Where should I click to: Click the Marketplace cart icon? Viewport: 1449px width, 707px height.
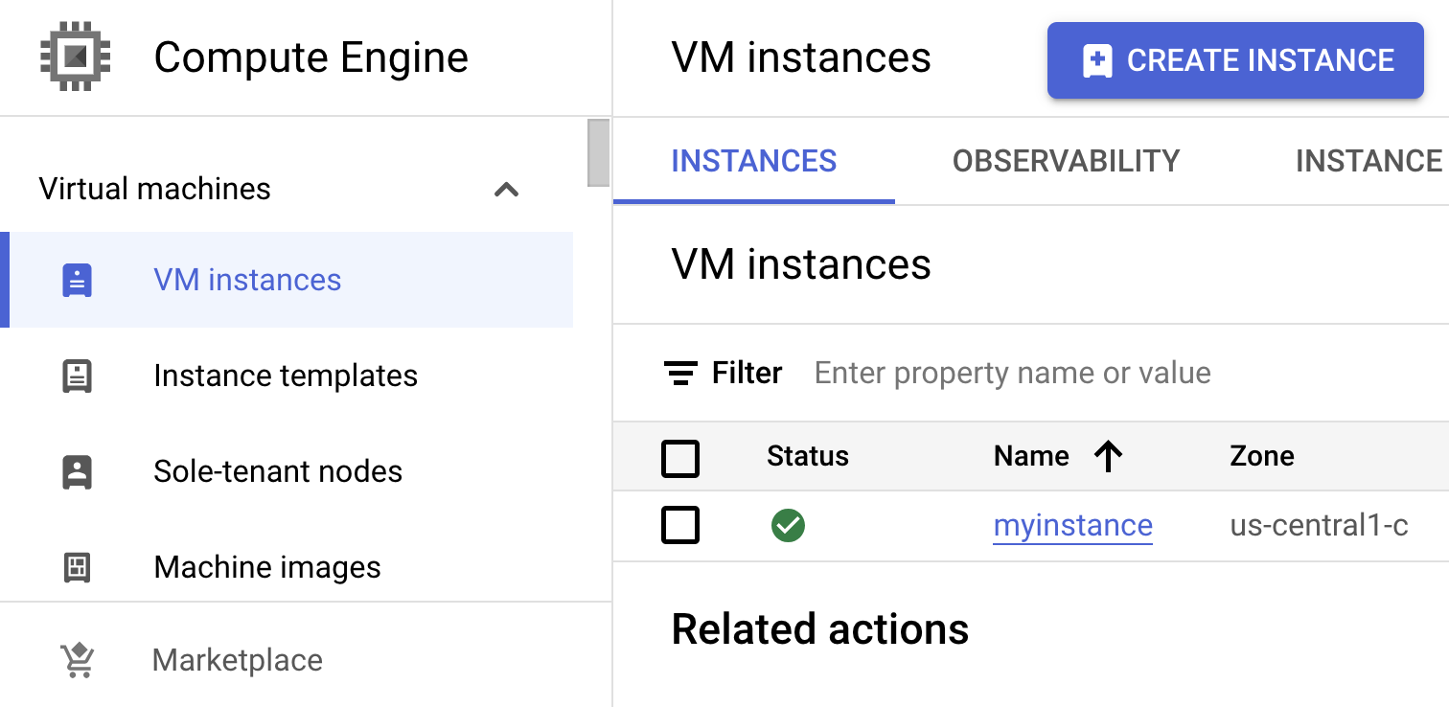(77, 660)
